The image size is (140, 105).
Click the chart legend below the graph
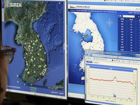pos(110,101)
